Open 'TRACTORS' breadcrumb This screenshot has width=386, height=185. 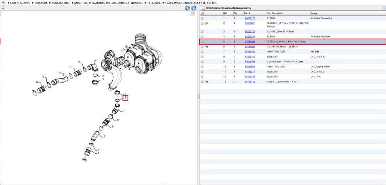(x=41, y=3)
